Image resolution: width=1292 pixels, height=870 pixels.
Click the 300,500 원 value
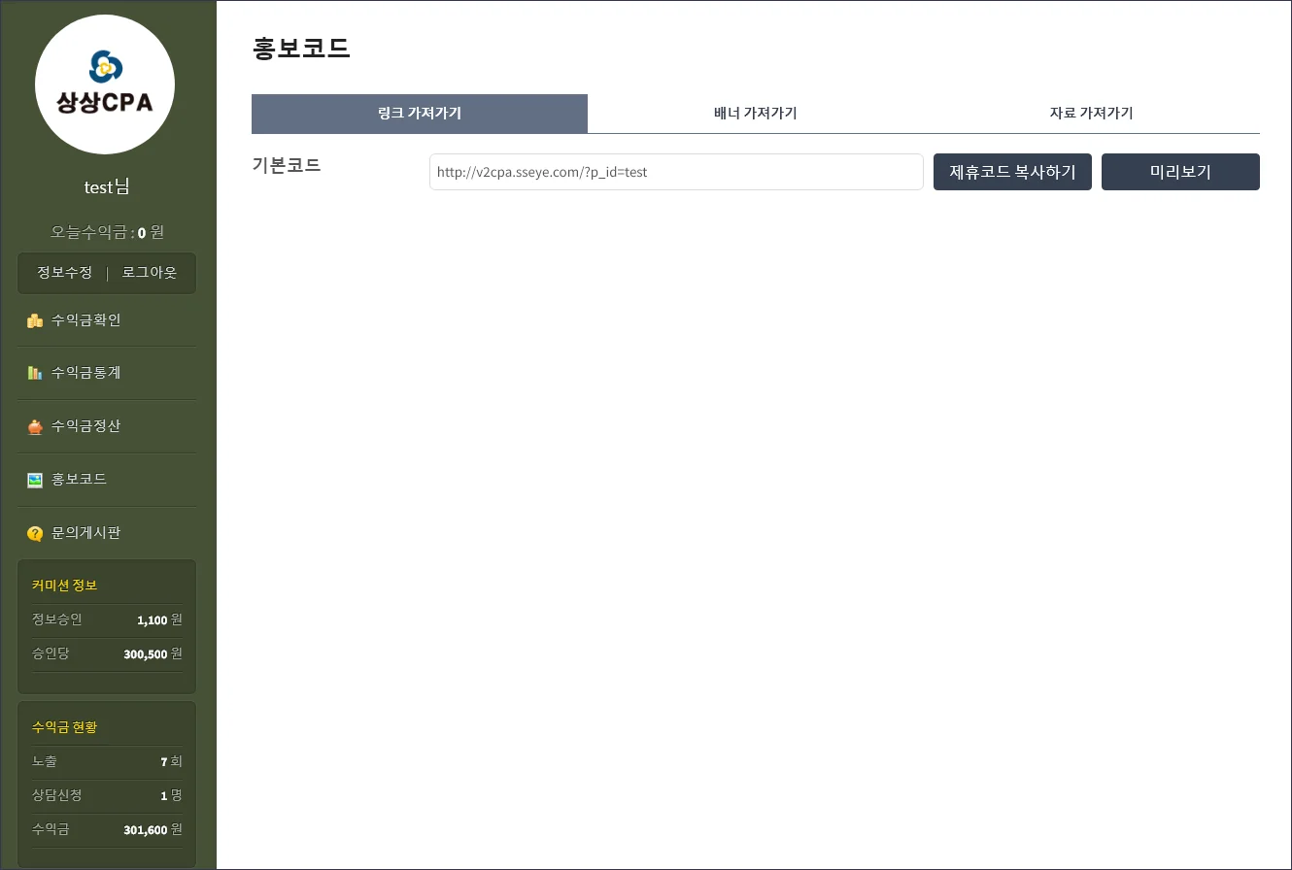(x=153, y=653)
